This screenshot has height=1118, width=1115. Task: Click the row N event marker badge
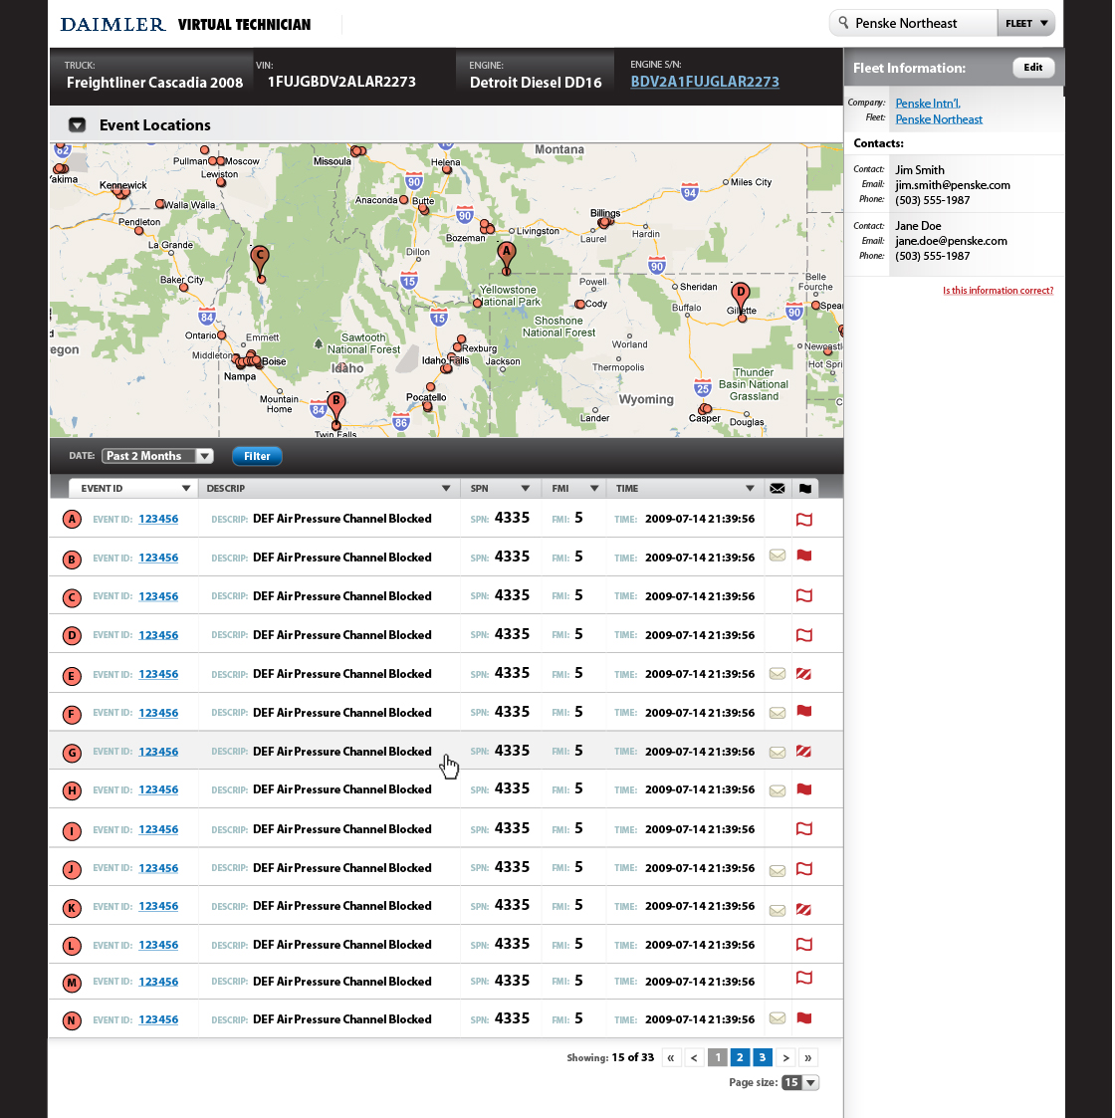tap(72, 1020)
